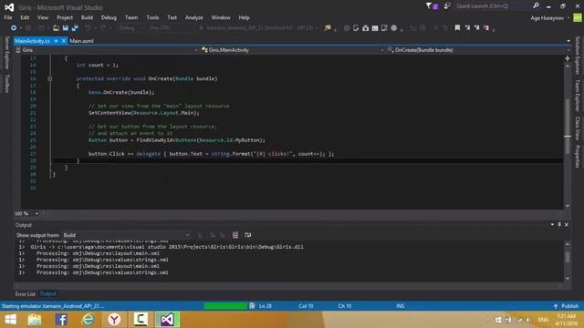Click the Save All icon
Viewport: 584px width, 328px height.
click(75, 28)
